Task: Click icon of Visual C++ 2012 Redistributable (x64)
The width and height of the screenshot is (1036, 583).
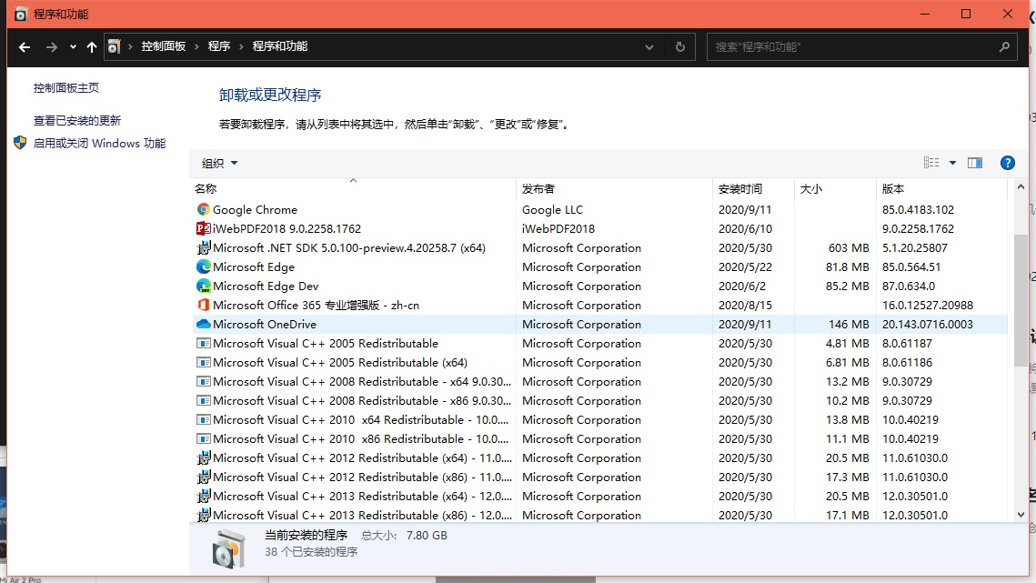Action: pyautogui.click(x=204, y=458)
